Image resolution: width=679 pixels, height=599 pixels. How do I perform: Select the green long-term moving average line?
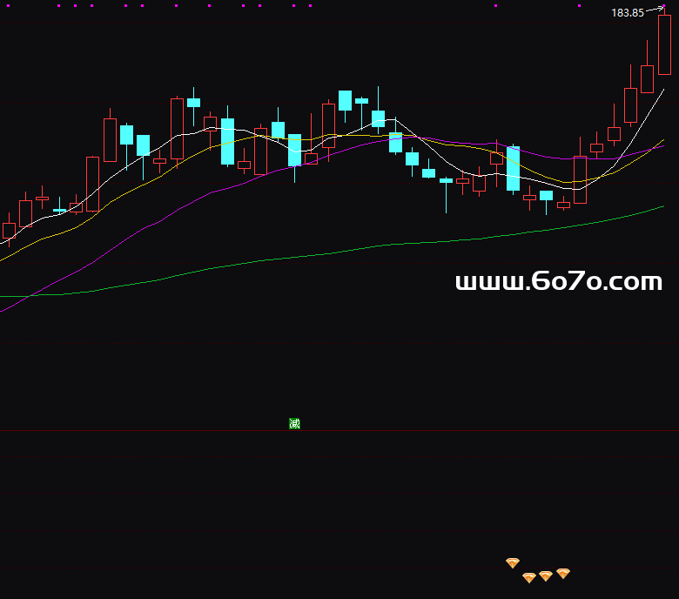(x=348, y=252)
